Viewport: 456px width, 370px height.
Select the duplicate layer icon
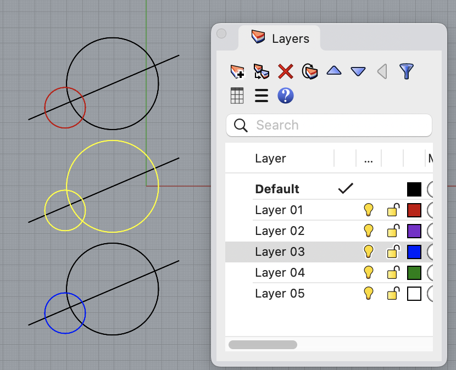click(x=309, y=71)
